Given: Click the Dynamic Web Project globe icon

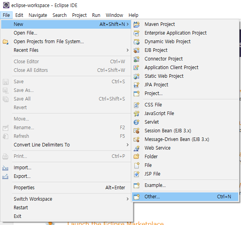Looking at the screenshot, I should tap(136, 42).
